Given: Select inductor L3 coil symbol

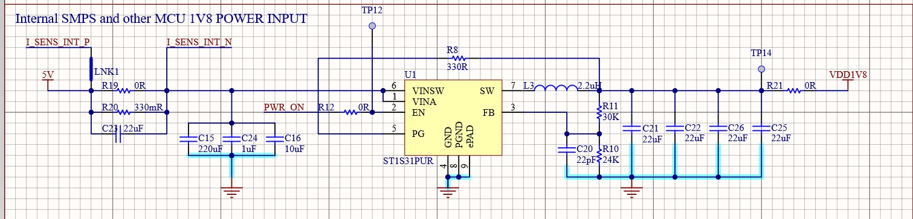Looking at the screenshot, I should (556, 89).
